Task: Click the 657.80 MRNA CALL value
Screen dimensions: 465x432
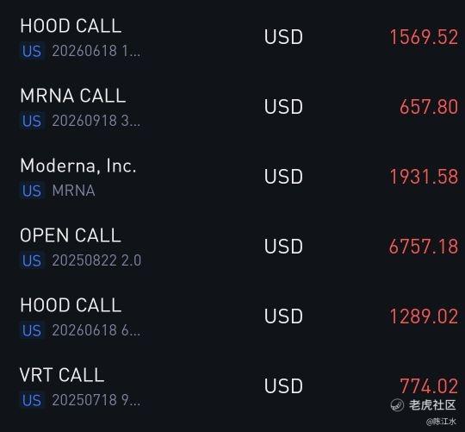Action: (x=429, y=107)
